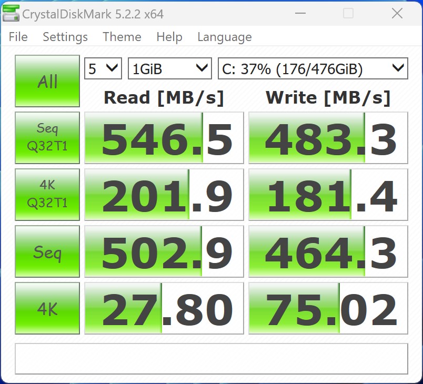Start the plain 4K test

(x=47, y=308)
